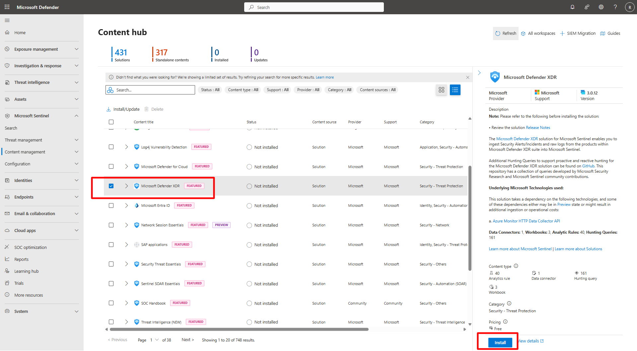The height and width of the screenshot is (351, 637).
Task: Check the Network Session Essentials row
Action: click(111, 225)
